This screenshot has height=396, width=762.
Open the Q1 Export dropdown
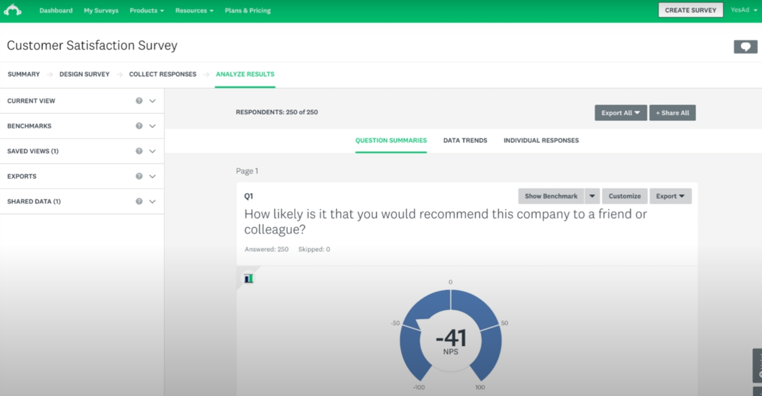coord(670,196)
